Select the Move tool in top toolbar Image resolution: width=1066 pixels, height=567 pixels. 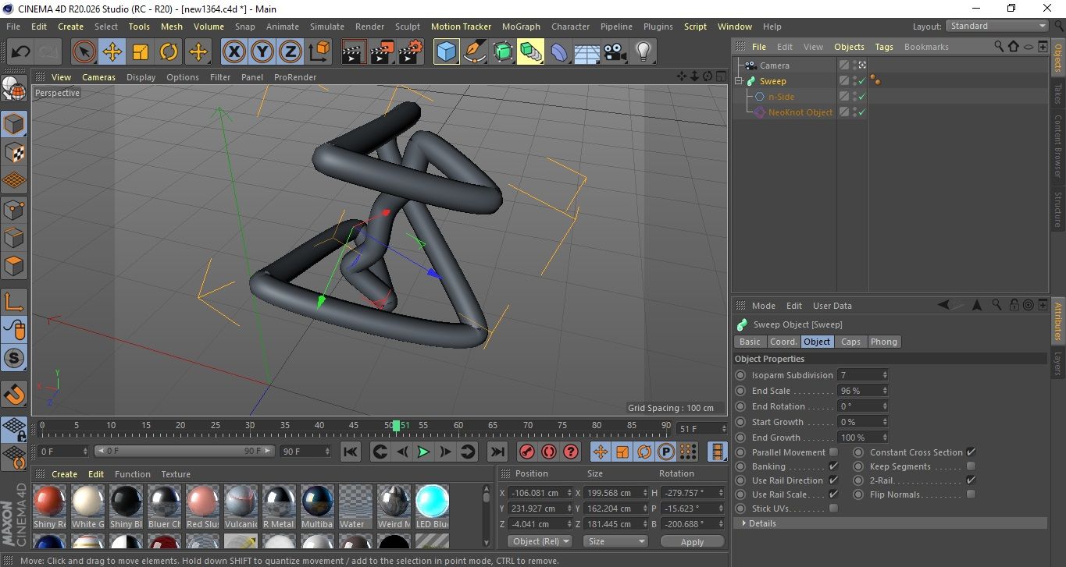[112, 52]
